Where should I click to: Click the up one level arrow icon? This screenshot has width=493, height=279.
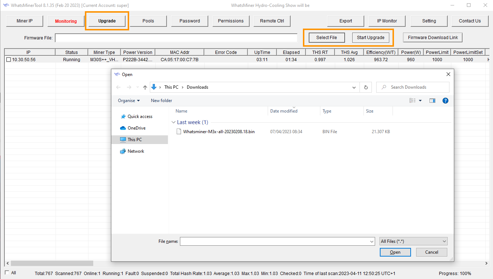[145, 87]
